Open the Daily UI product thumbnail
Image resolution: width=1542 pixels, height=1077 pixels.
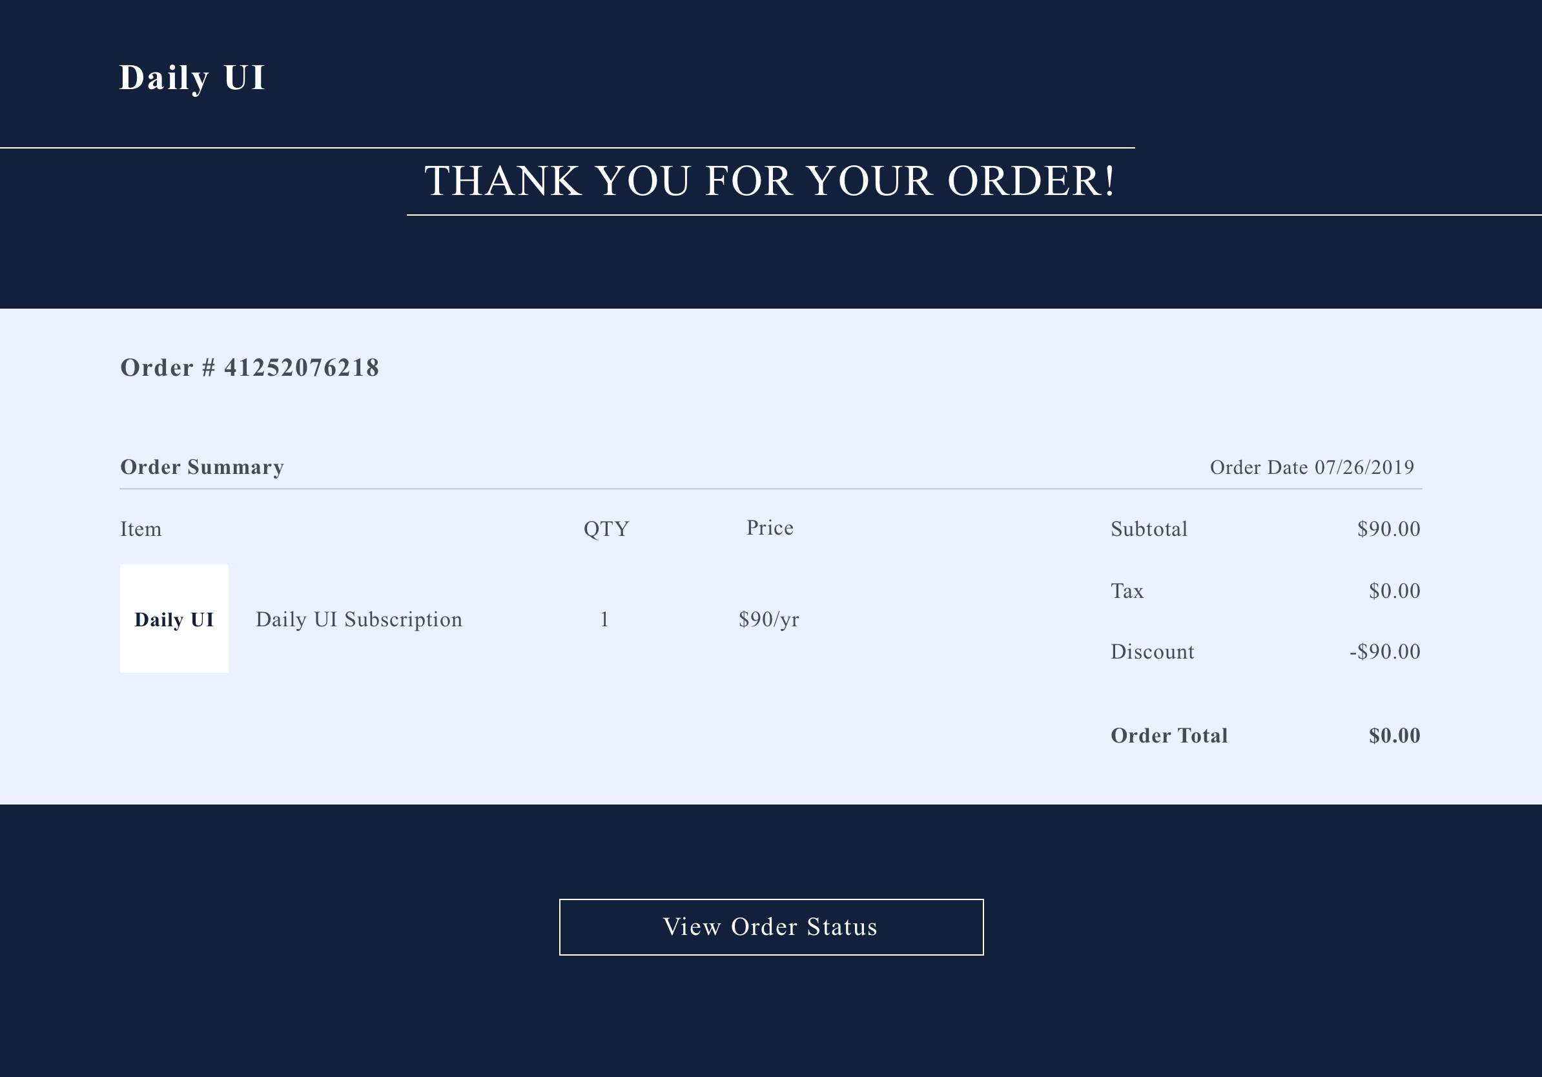[x=174, y=619]
